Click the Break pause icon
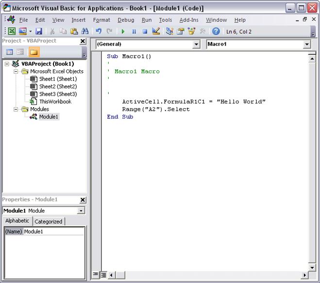The width and height of the screenshot is (320, 283). point(134,32)
